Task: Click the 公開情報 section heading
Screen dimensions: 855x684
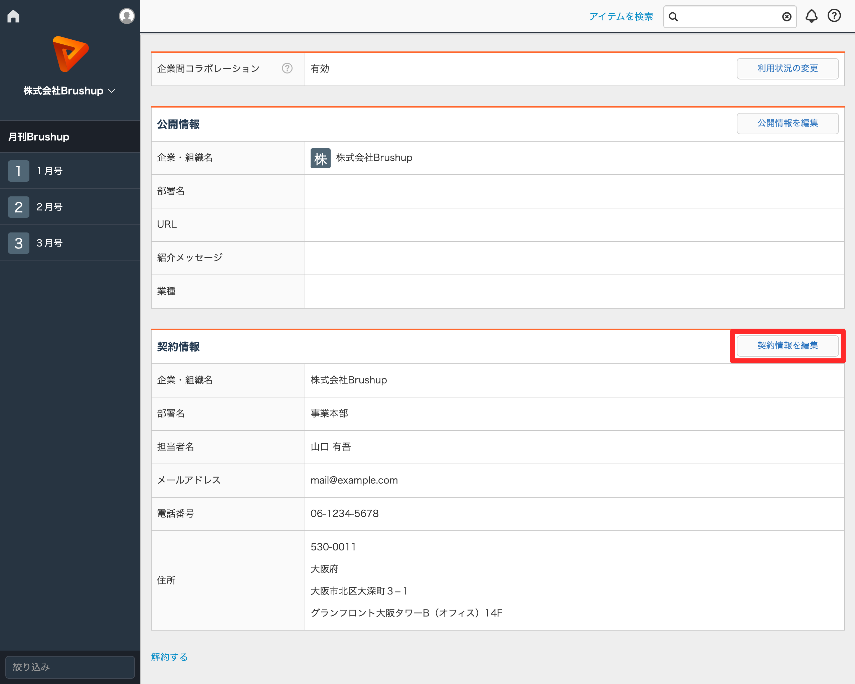Action: click(178, 124)
